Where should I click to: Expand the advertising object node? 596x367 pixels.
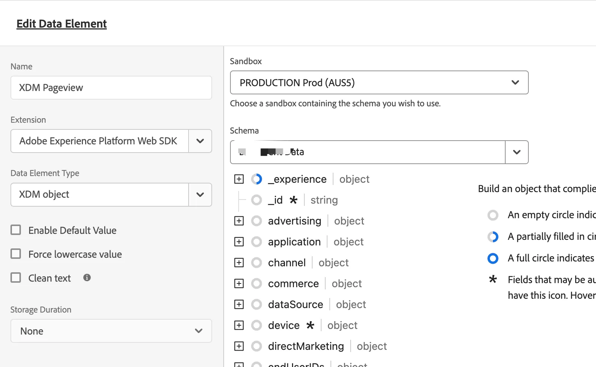pyautogui.click(x=239, y=221)
